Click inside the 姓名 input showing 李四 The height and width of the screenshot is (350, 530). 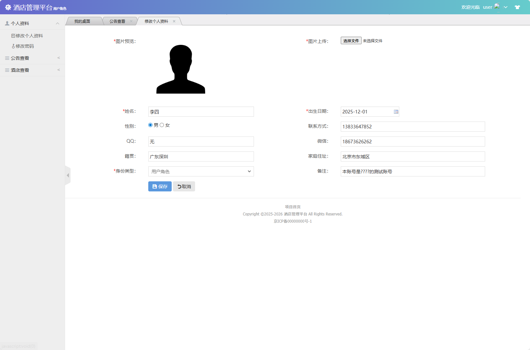[x=201, y=111]
